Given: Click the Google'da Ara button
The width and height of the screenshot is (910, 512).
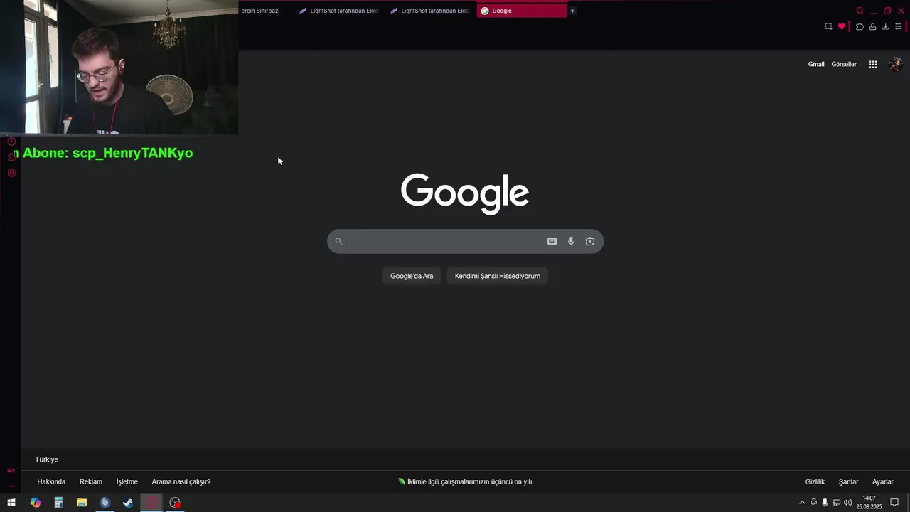Looking at the screenshot, I should tap(412, 276).
